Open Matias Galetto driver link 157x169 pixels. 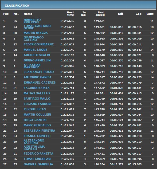(37, 93)
